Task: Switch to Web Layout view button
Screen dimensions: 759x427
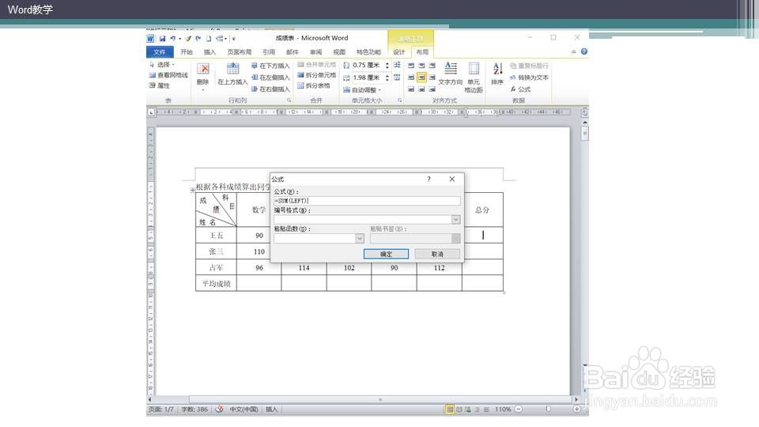Action: click(468, 410)
